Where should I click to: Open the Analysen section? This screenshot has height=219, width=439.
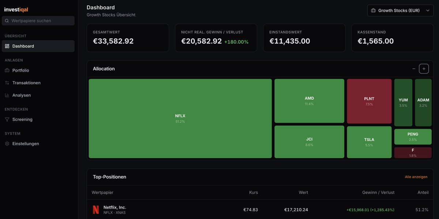click(38, 95)
